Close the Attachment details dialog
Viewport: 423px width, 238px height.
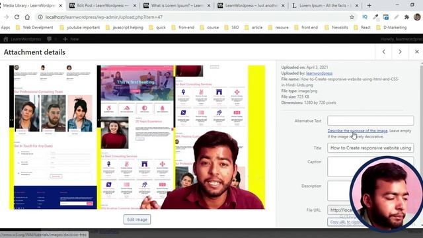point(416,52)
